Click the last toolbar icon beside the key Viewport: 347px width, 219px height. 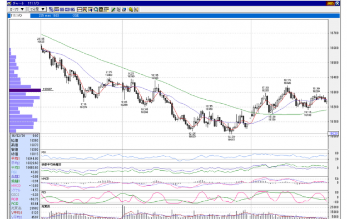(x=136, y=9)
